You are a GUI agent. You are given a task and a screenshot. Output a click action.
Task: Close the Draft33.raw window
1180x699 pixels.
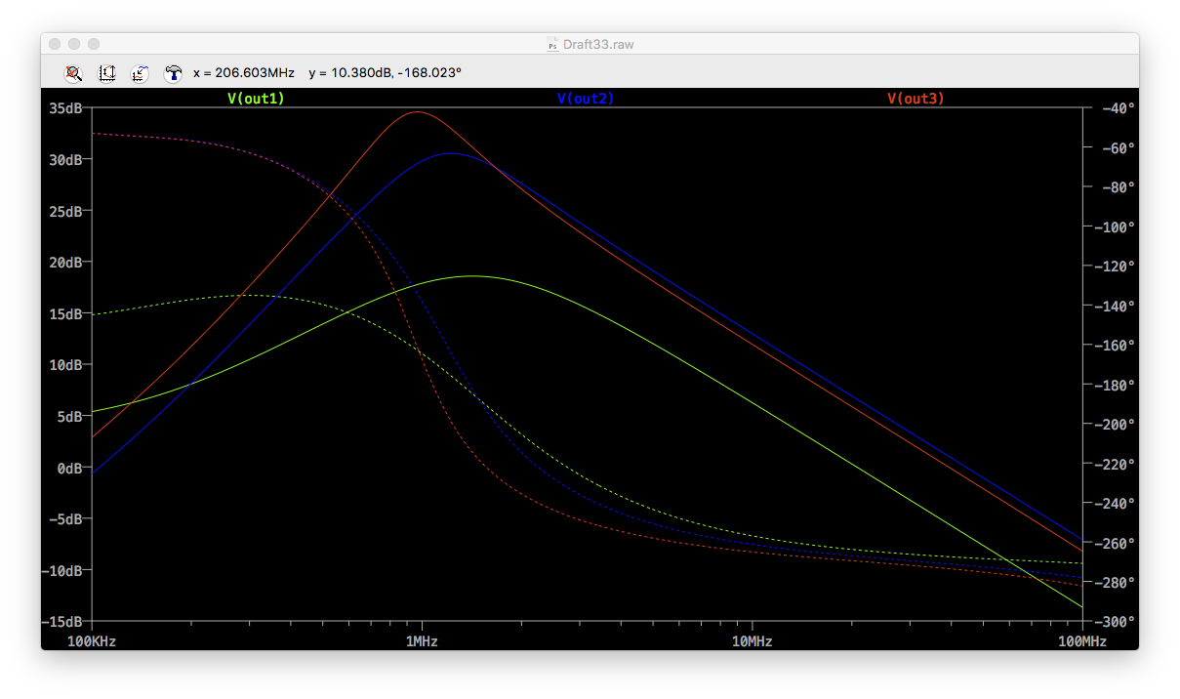click(x=55, y=44)
